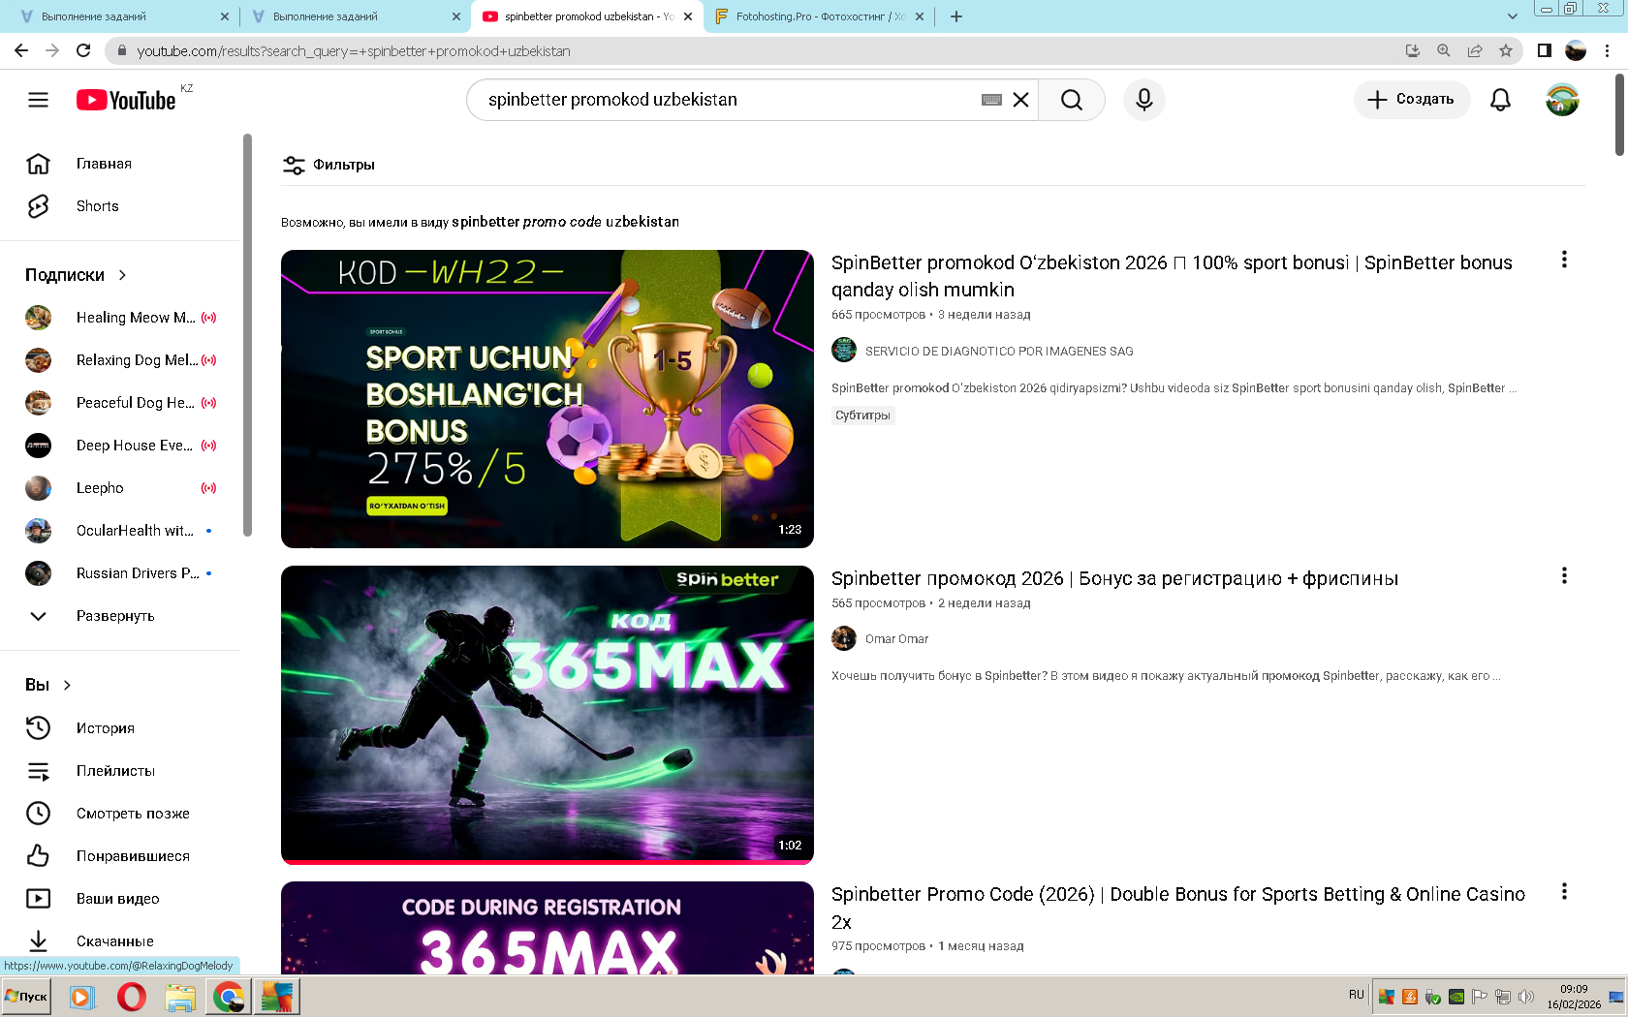Image resolution: width=1628 pixels, height=1017 pixels.
Task: Click the Субтитры badge
Action: [862, 416]
